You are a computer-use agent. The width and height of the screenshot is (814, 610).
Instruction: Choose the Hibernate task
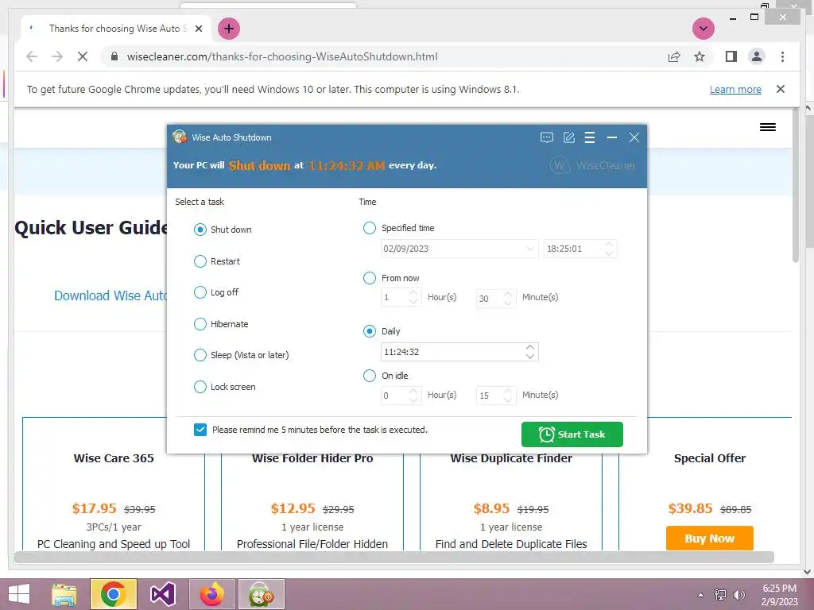click(x=200, y=324)
